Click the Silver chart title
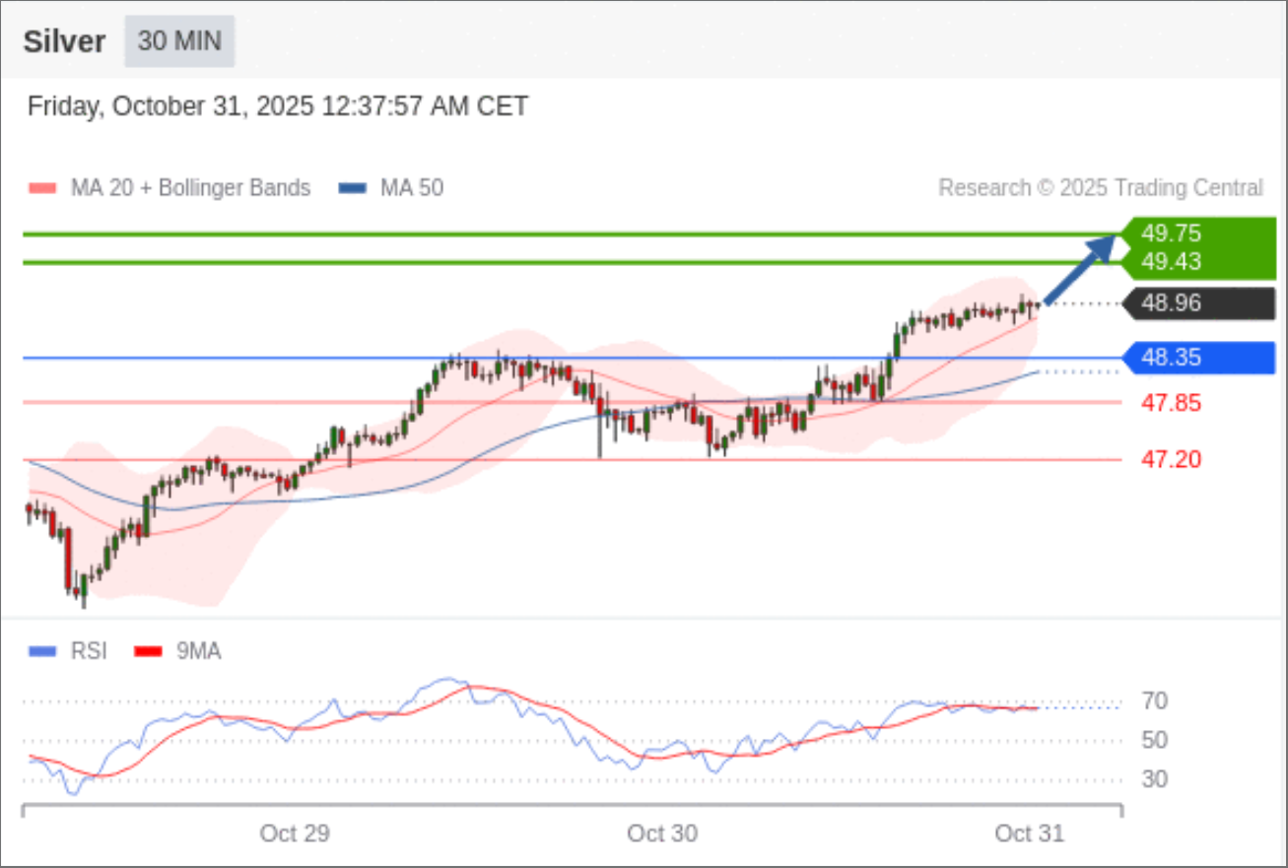The image size is (1288, 868). 64,42
